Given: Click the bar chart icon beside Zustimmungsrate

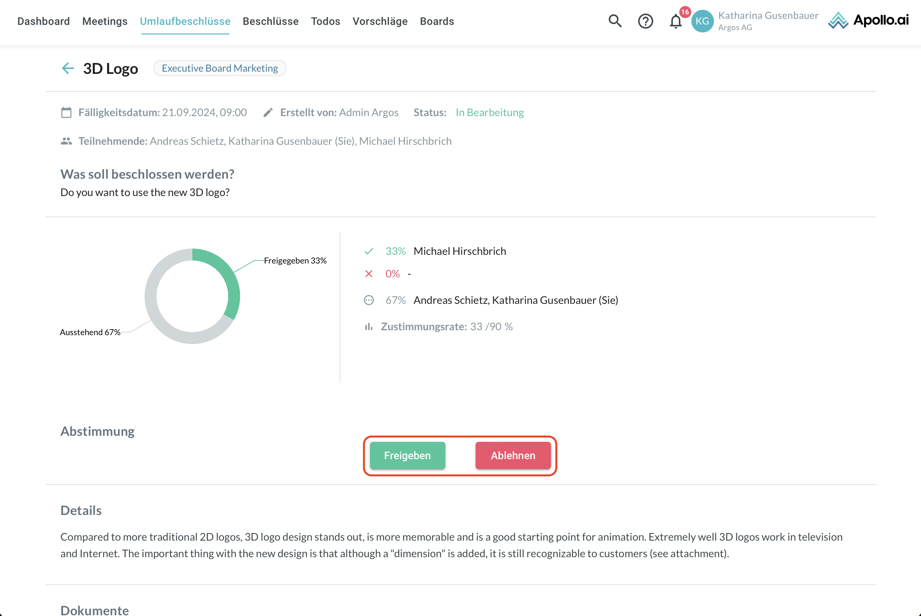Looking at the screenshot, I should [x=368, y=327].
